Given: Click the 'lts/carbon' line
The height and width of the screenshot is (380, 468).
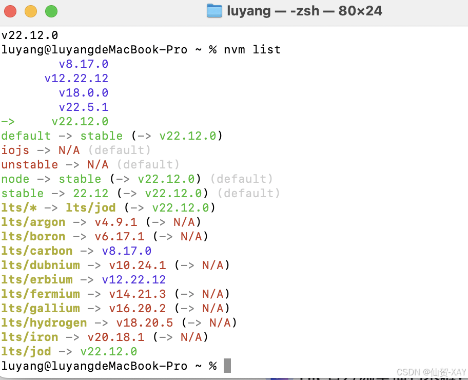Looking at the screenshot, I should click(76, 251).
